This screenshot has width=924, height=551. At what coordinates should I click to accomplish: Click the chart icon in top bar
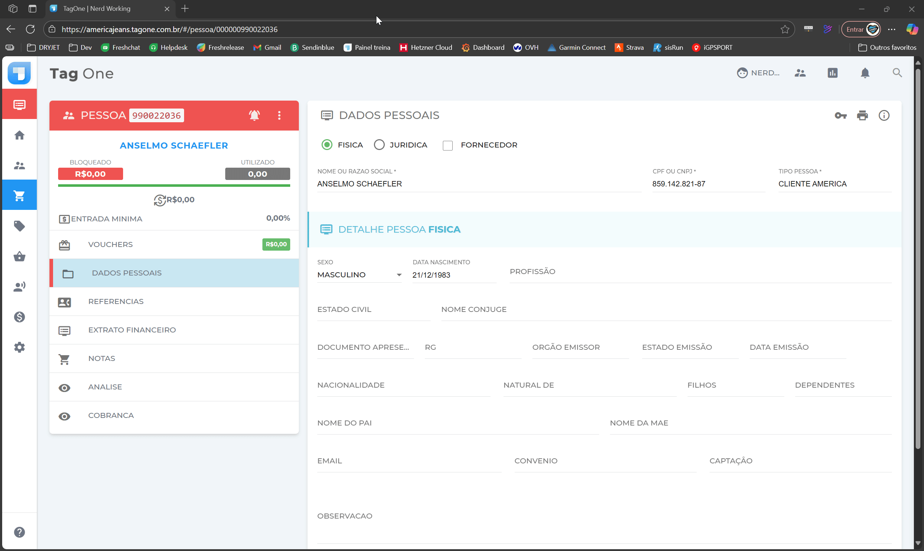click(833, 73)
